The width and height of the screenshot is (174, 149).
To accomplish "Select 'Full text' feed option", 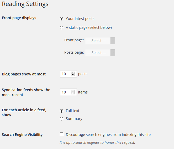I will pyautogui.click(x=61, y=111).
